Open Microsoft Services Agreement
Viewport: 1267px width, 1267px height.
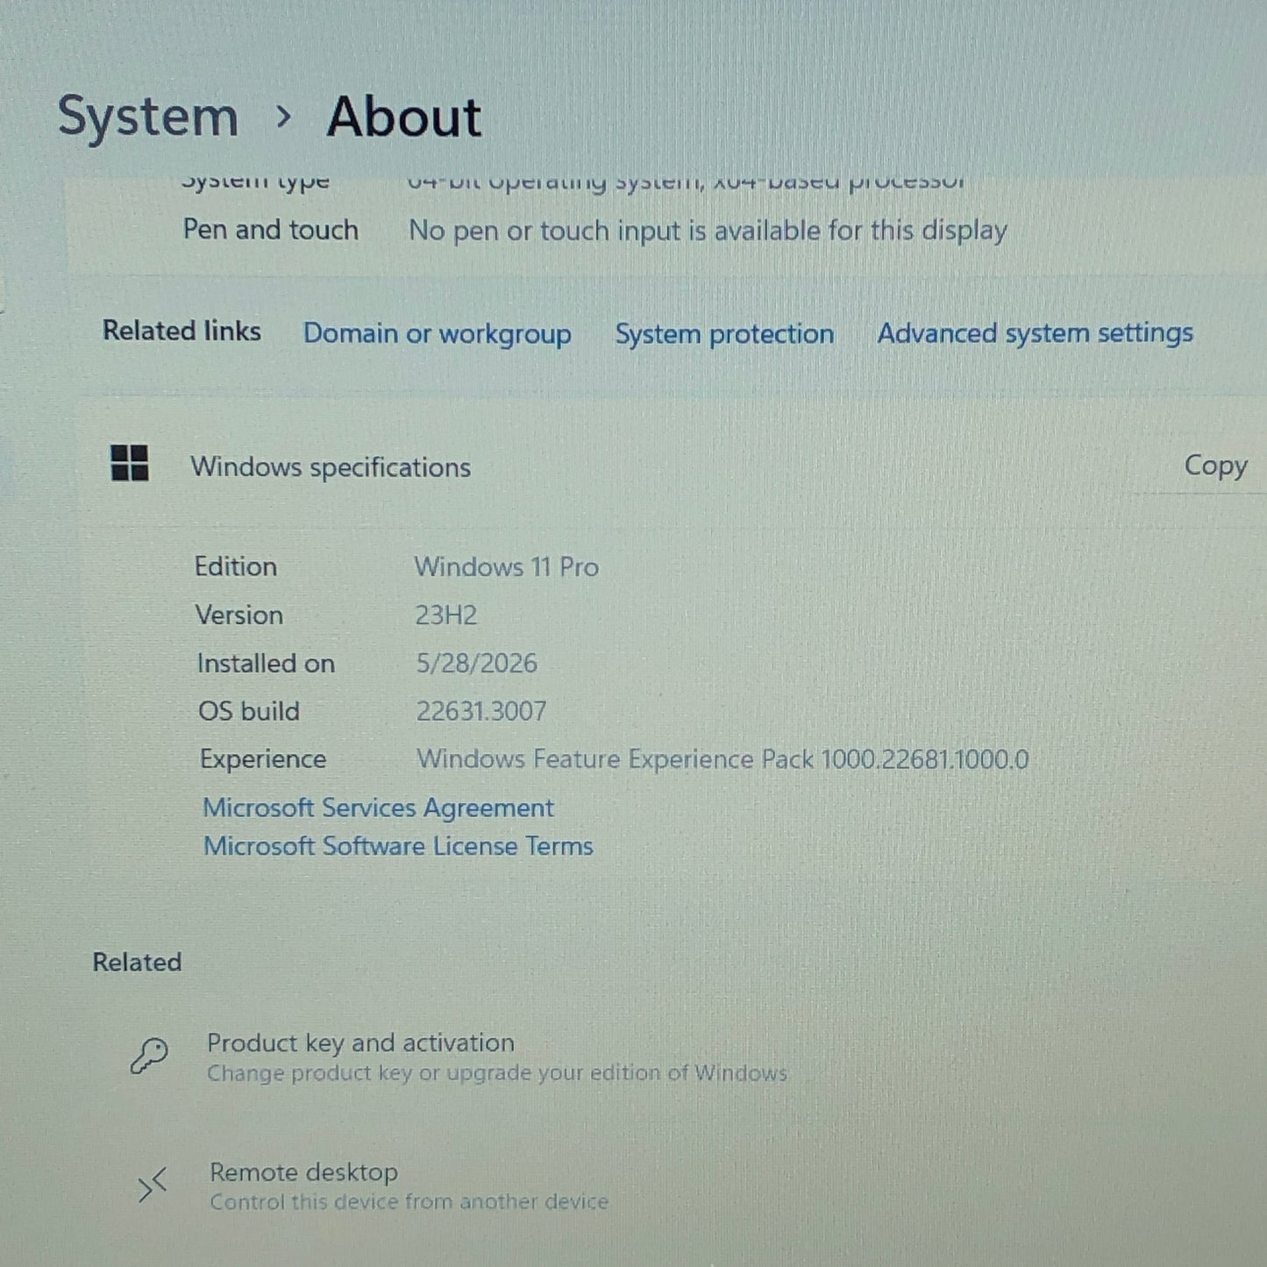pos(378,808)
